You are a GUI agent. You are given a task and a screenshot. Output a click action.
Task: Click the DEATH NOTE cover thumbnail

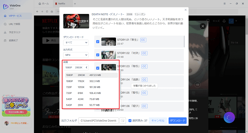76,21
